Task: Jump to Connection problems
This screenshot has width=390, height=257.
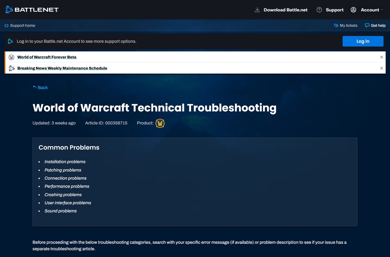Action: [65, 178]
